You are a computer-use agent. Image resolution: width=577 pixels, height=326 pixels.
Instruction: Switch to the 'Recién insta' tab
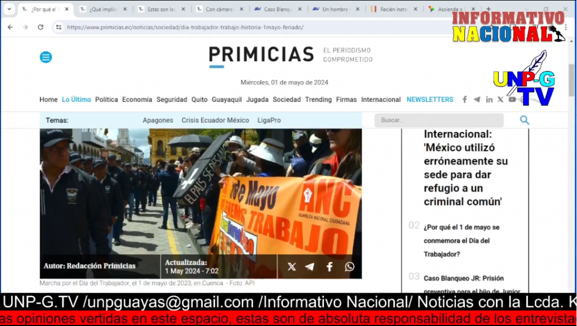click(393, 9)
